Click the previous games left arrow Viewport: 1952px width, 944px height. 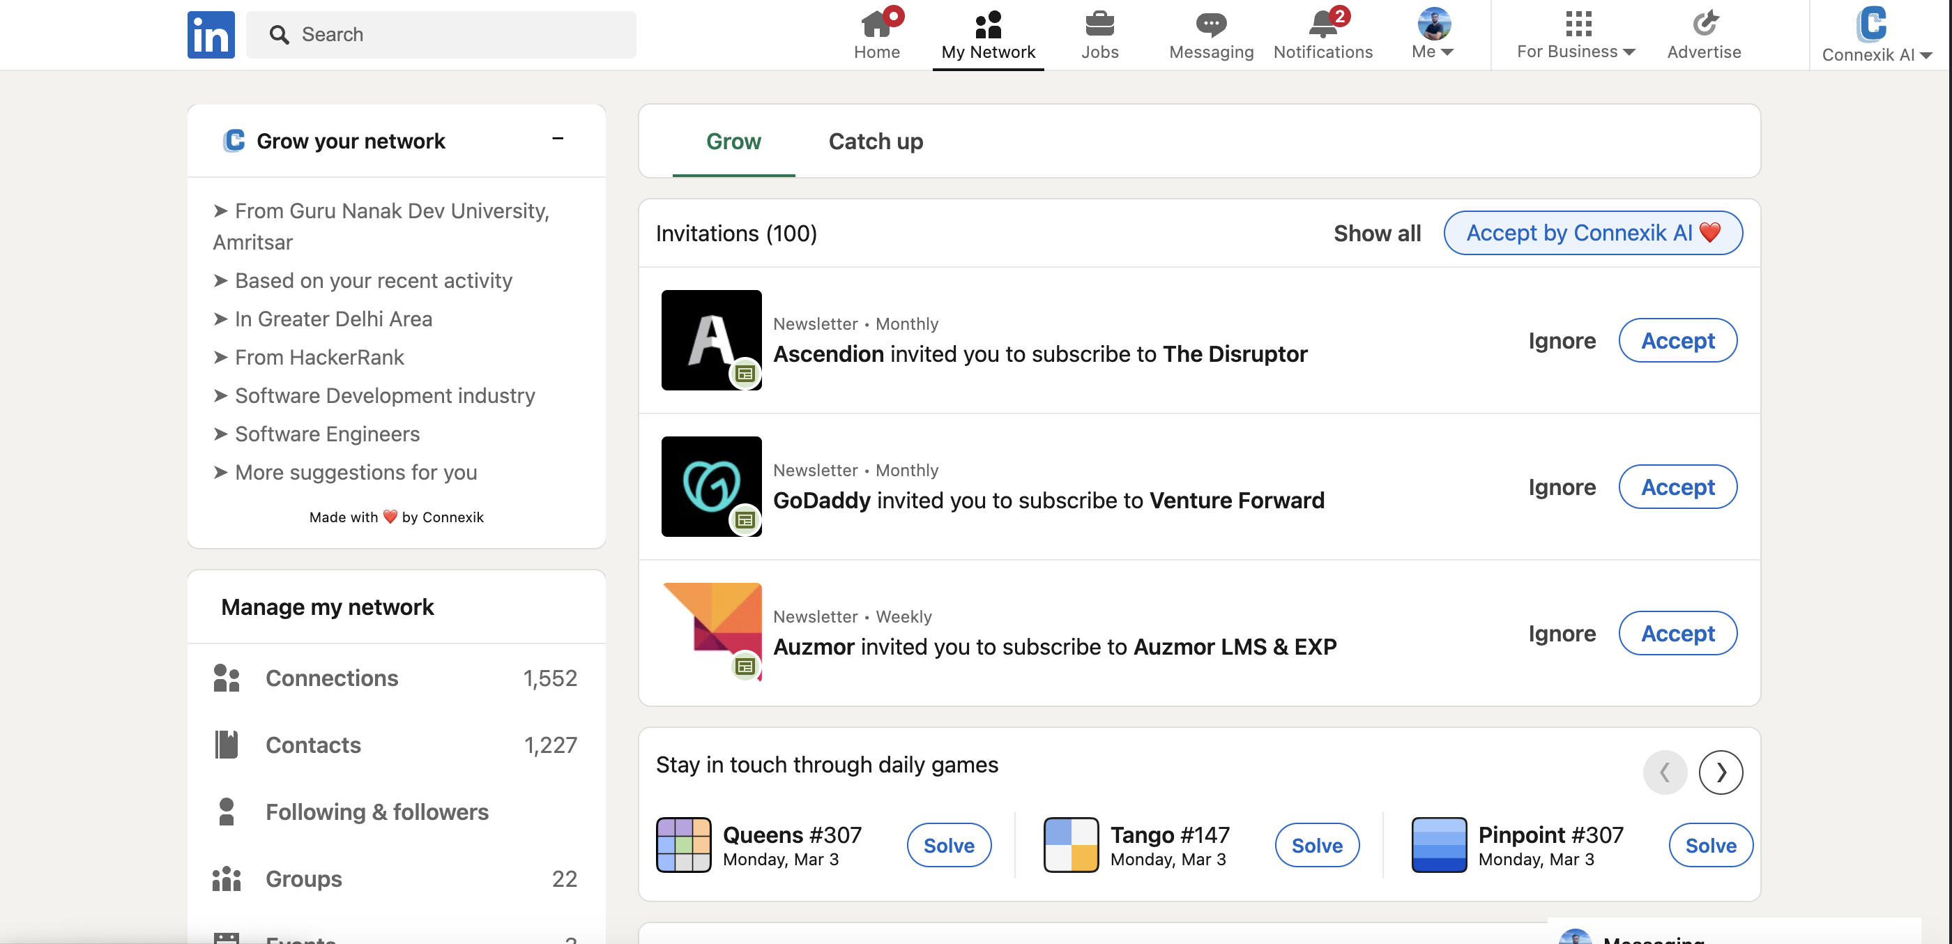coord(1665,772)
